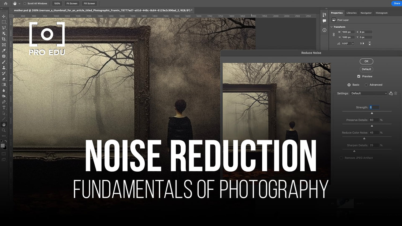Select the Pen tool
Image resolution: width=402 pixels, height=226 pixels.
[4, 102]
